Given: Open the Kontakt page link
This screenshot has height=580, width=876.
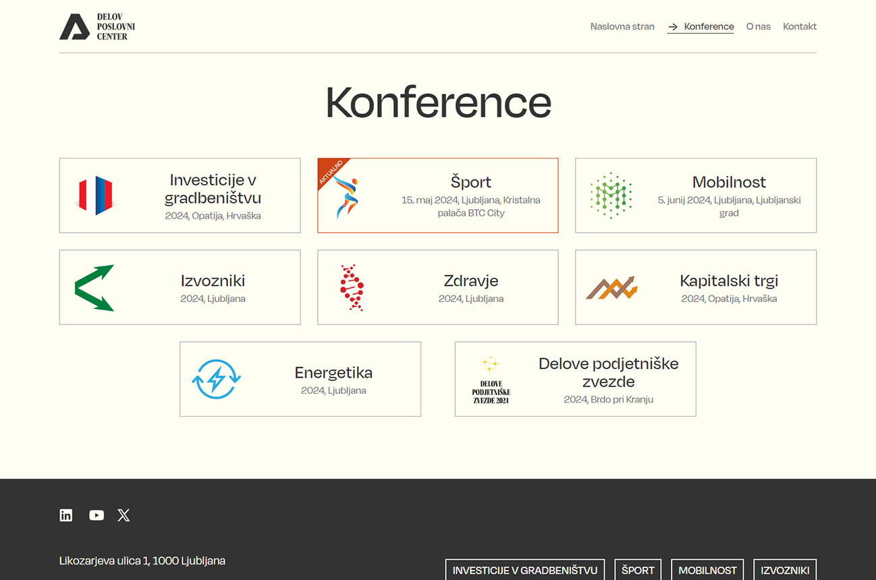Looking at the screenshot, I should point(800,26).
